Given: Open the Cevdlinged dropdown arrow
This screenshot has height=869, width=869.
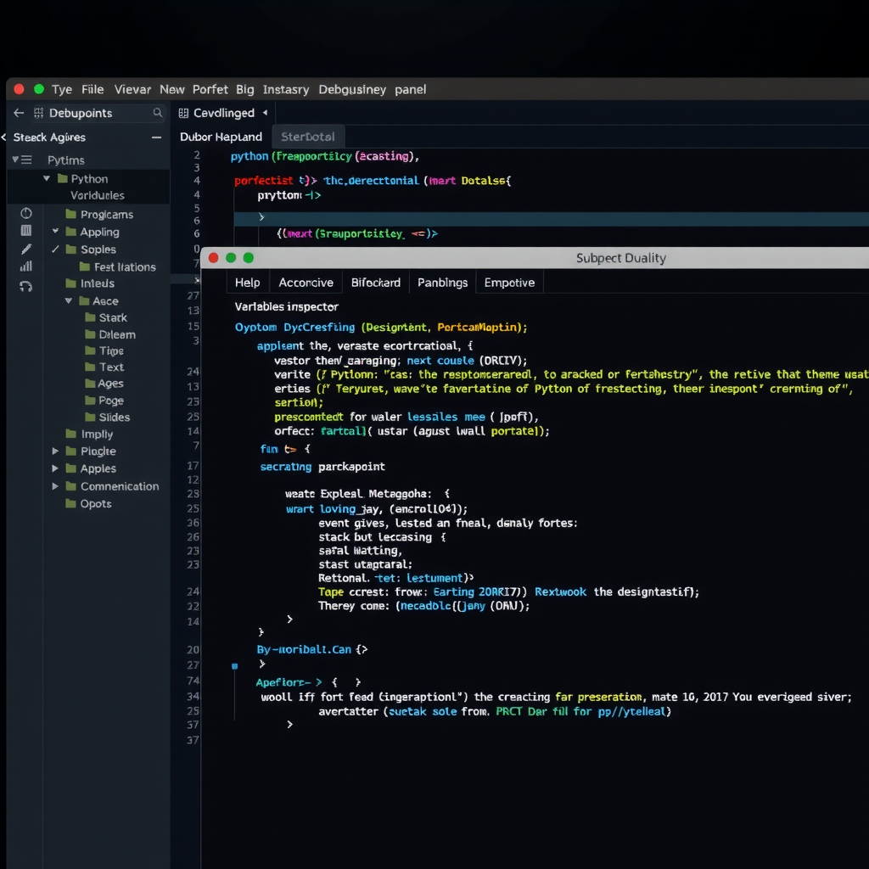Looking at the screenshot, I should [x=265, y=113].
